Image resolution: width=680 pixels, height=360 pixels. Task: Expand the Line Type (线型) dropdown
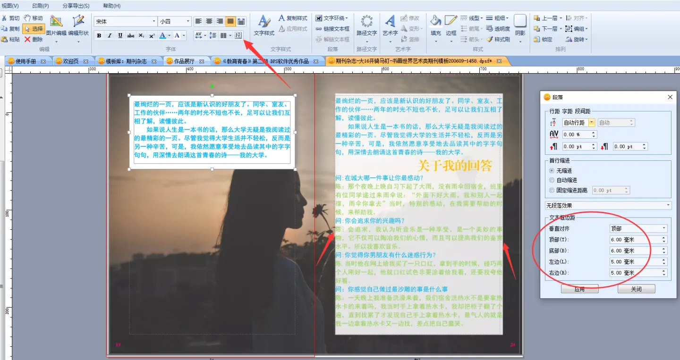pos(472,18)
